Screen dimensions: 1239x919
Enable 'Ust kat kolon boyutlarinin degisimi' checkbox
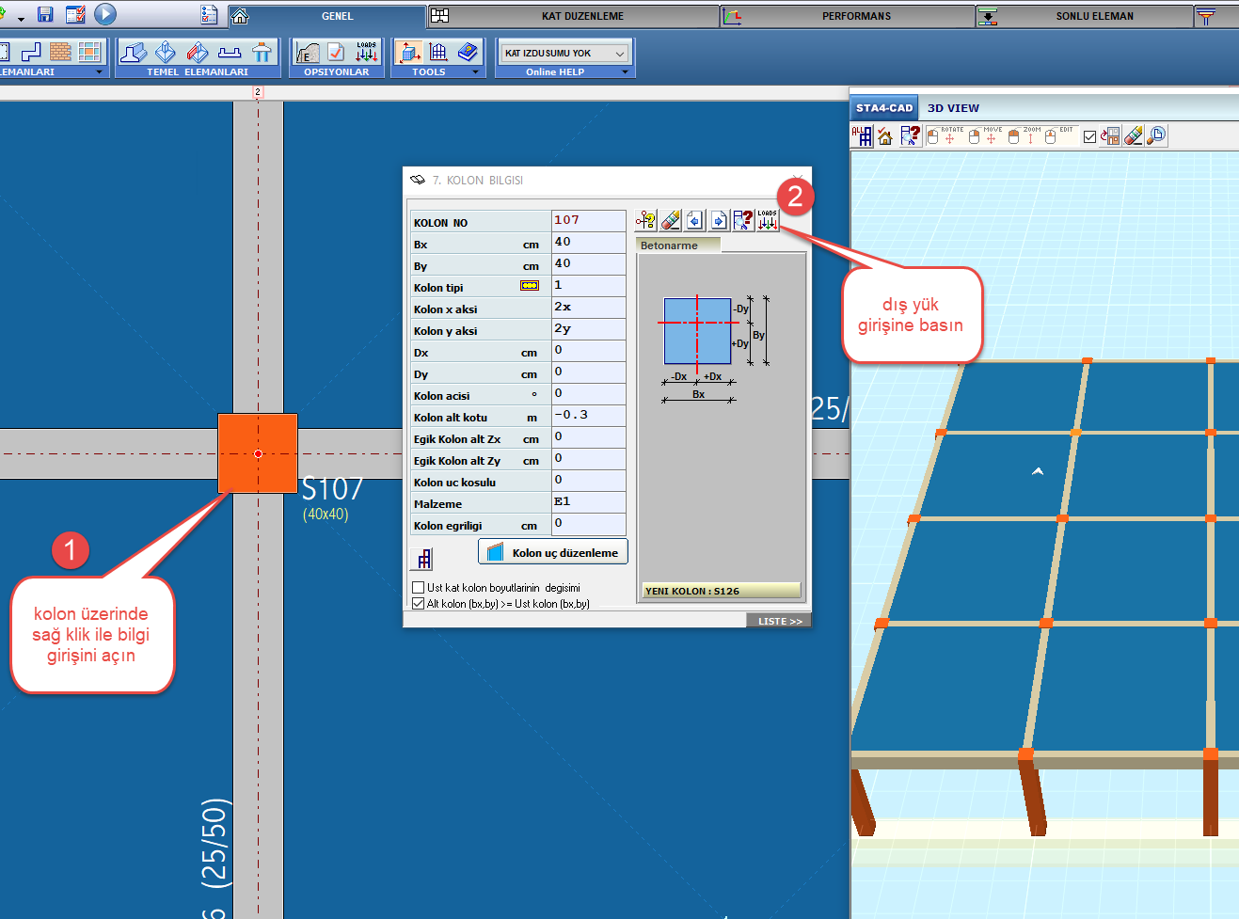(419, 588)
